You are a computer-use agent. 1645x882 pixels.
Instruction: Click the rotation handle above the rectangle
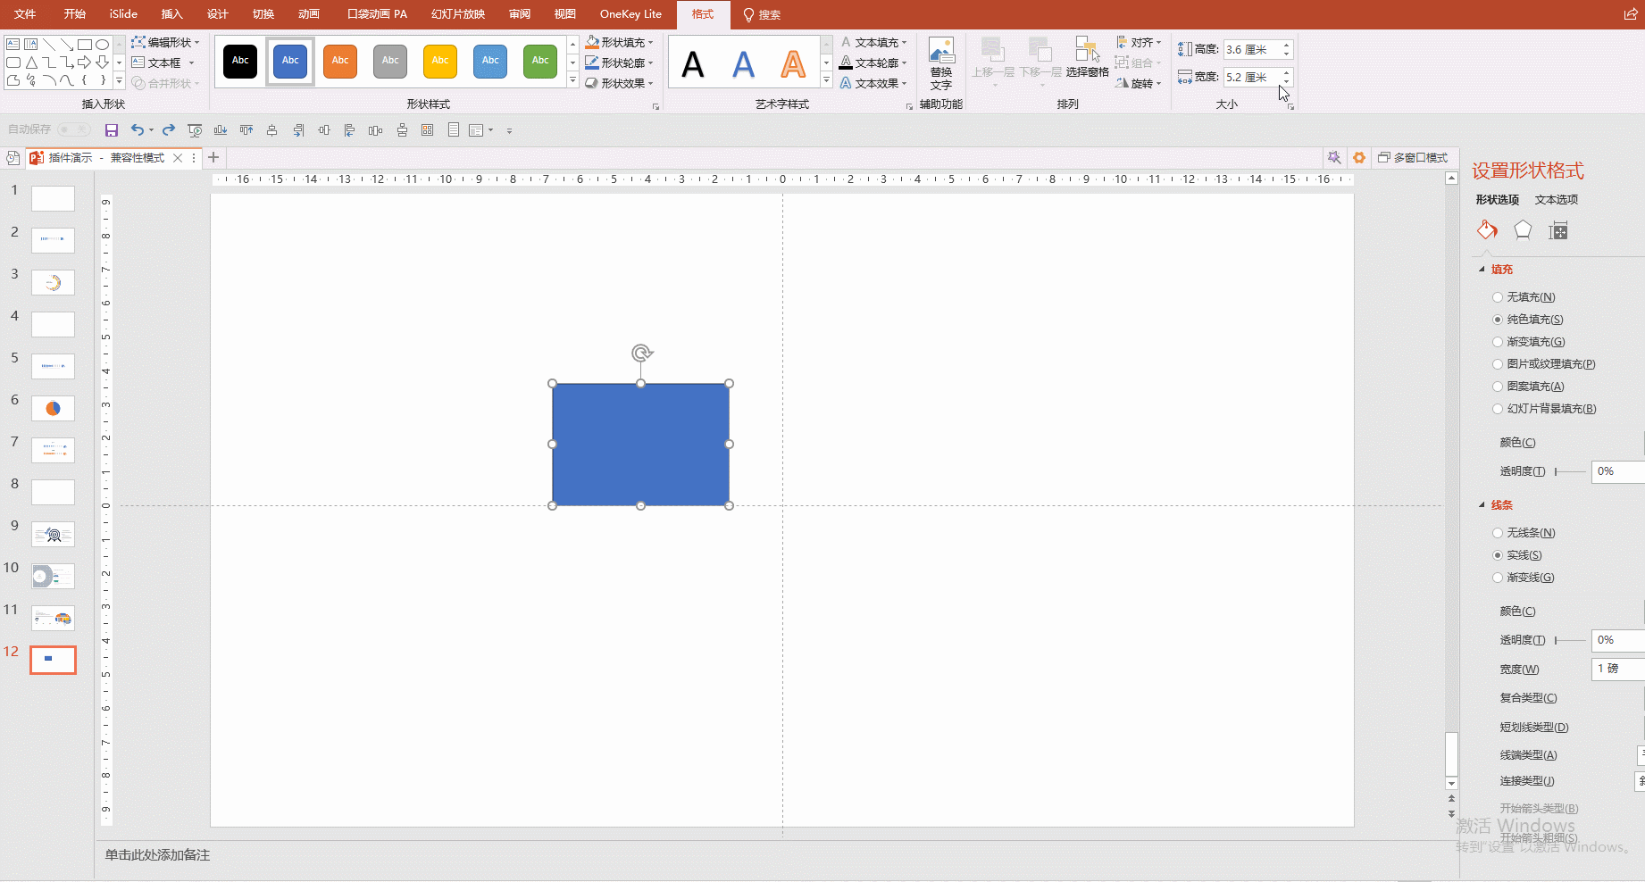[x=641, y=354]
